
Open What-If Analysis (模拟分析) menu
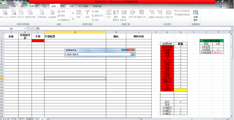[x=142, y=15]
